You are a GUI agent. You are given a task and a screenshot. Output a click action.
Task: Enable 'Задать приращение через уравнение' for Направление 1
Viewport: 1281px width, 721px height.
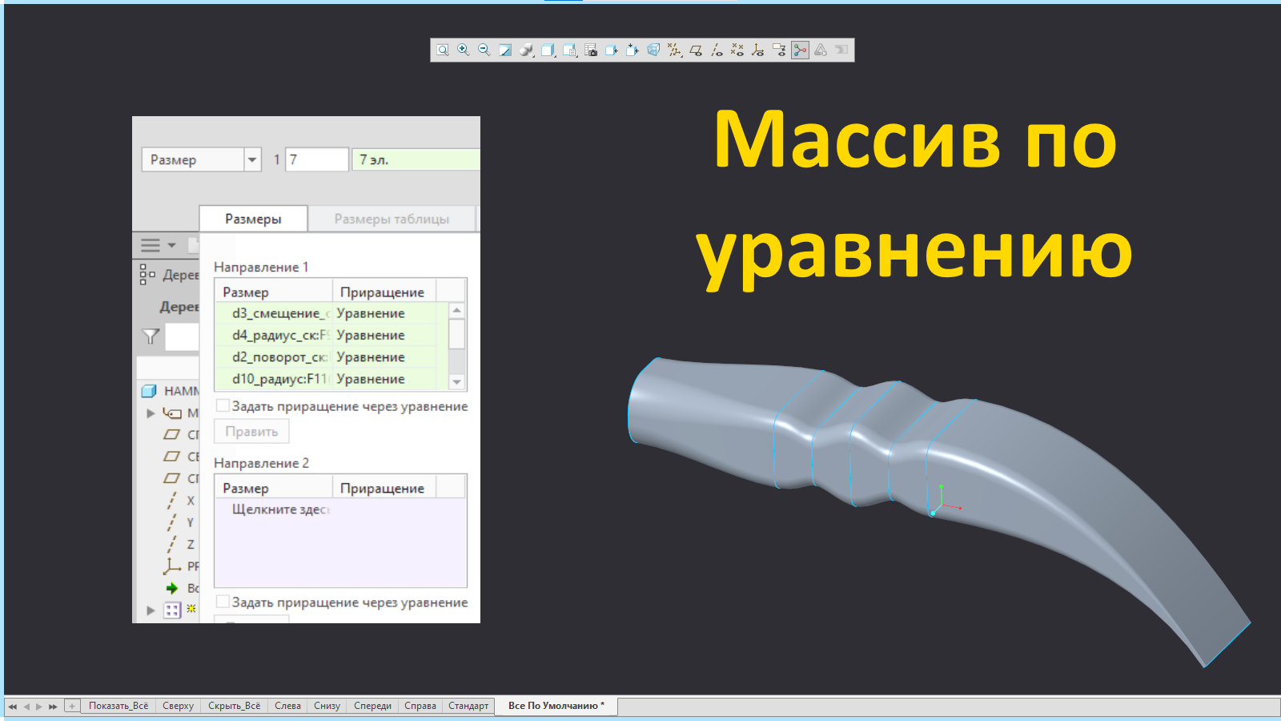223,405
